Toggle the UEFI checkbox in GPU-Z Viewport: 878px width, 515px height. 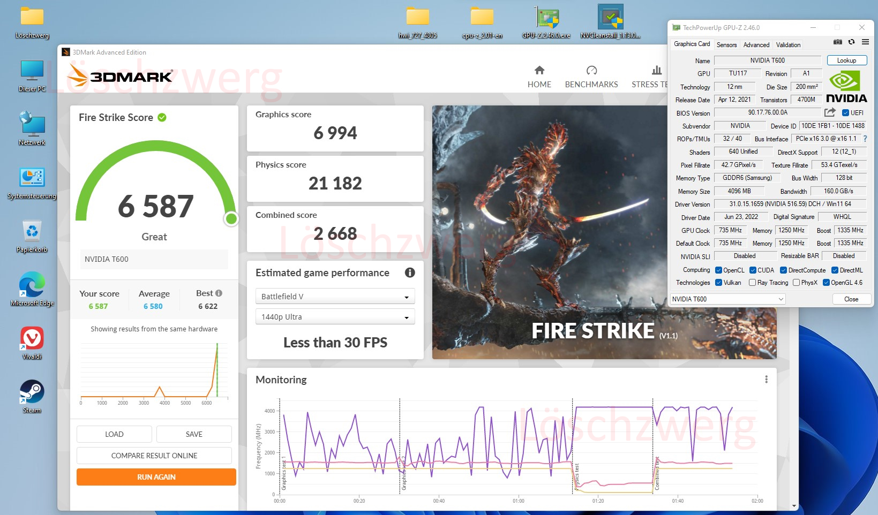pos(845,113)
